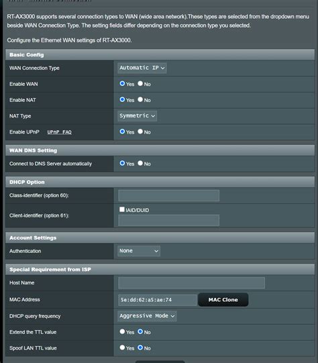Click the Authentication label
318x363 pixels.
pyautogui.click(x=25, y=251)
